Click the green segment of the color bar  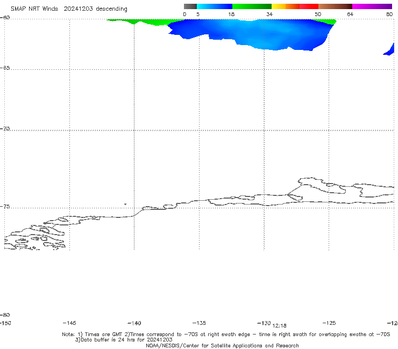252,6
